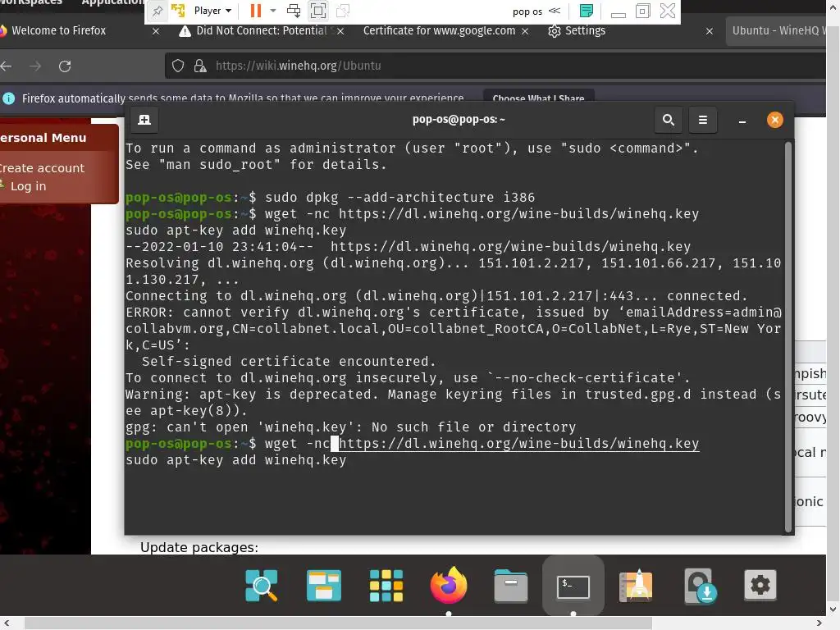The height and width of the screenshot is (630, 840).
Task: Click the pop-os@pop-os terminal title
Action: 458,120
